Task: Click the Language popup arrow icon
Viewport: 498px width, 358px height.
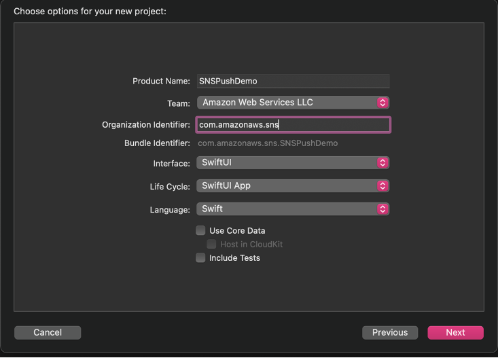Action: coord(383,209)
